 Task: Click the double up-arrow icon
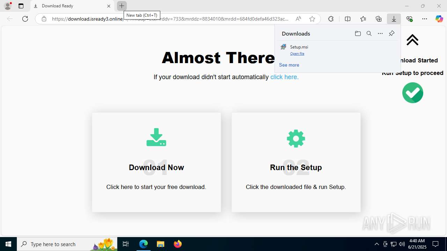pos(412,40)
